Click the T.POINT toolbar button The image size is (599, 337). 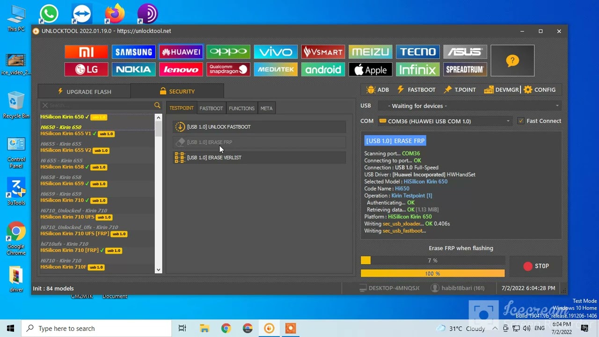[x=460, y=90]
